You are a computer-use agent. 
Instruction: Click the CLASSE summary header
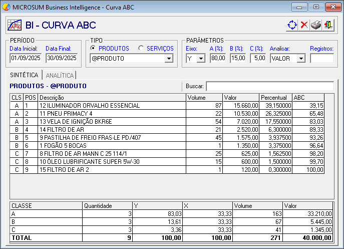pyautogui.click(x=46, y=206)
